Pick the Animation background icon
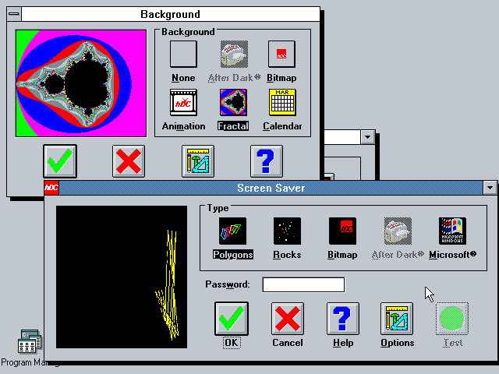499x374 pixels. (x=184, y=102)
